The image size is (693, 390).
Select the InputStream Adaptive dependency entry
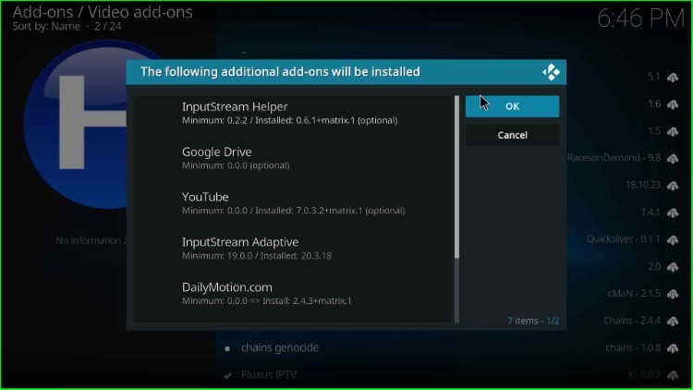[x=293, y=249]
